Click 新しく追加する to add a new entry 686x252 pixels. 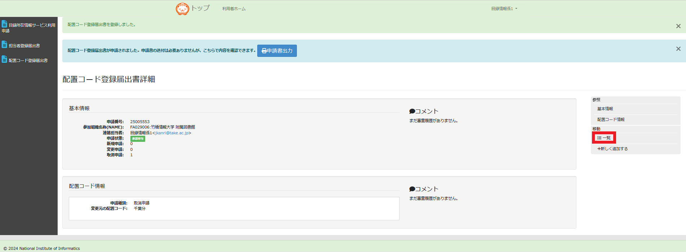click(x=612, y=149)
